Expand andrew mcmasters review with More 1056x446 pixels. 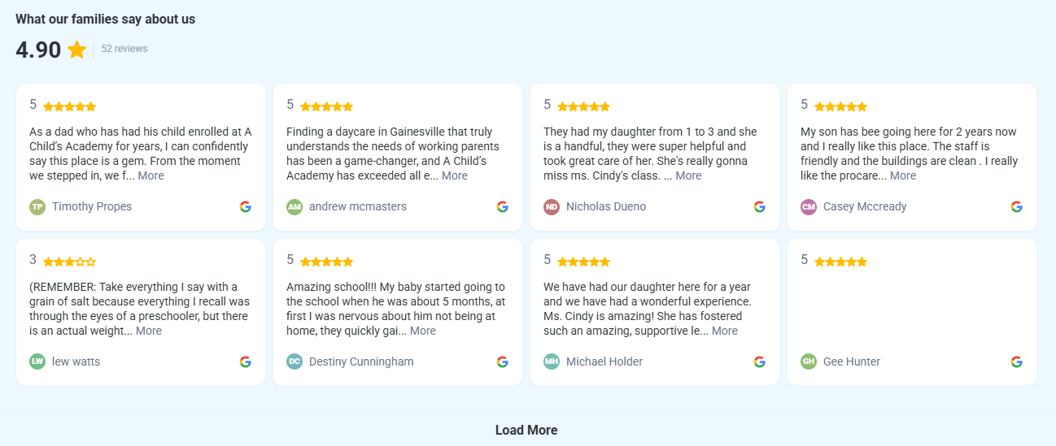[x=455, y=175]
